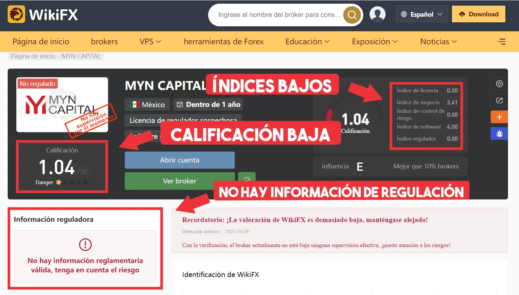Click the calendar icon near Dentro de 1 año
The width and height of the screenshot is (519, 295).
point(180,105)
